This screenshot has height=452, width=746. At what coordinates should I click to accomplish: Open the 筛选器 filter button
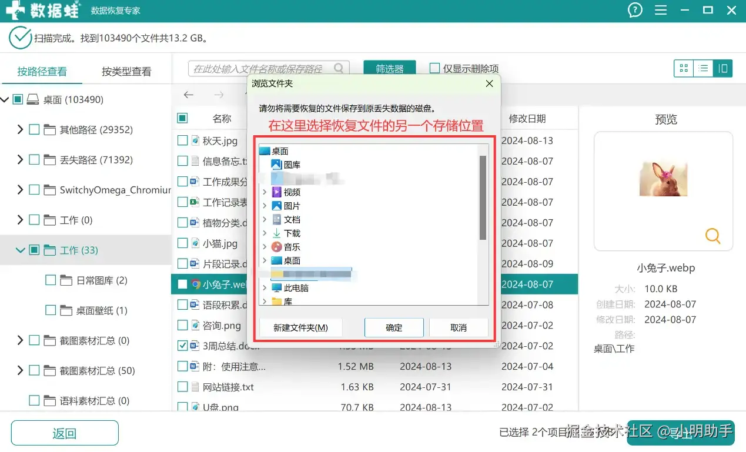pos(390,69)
